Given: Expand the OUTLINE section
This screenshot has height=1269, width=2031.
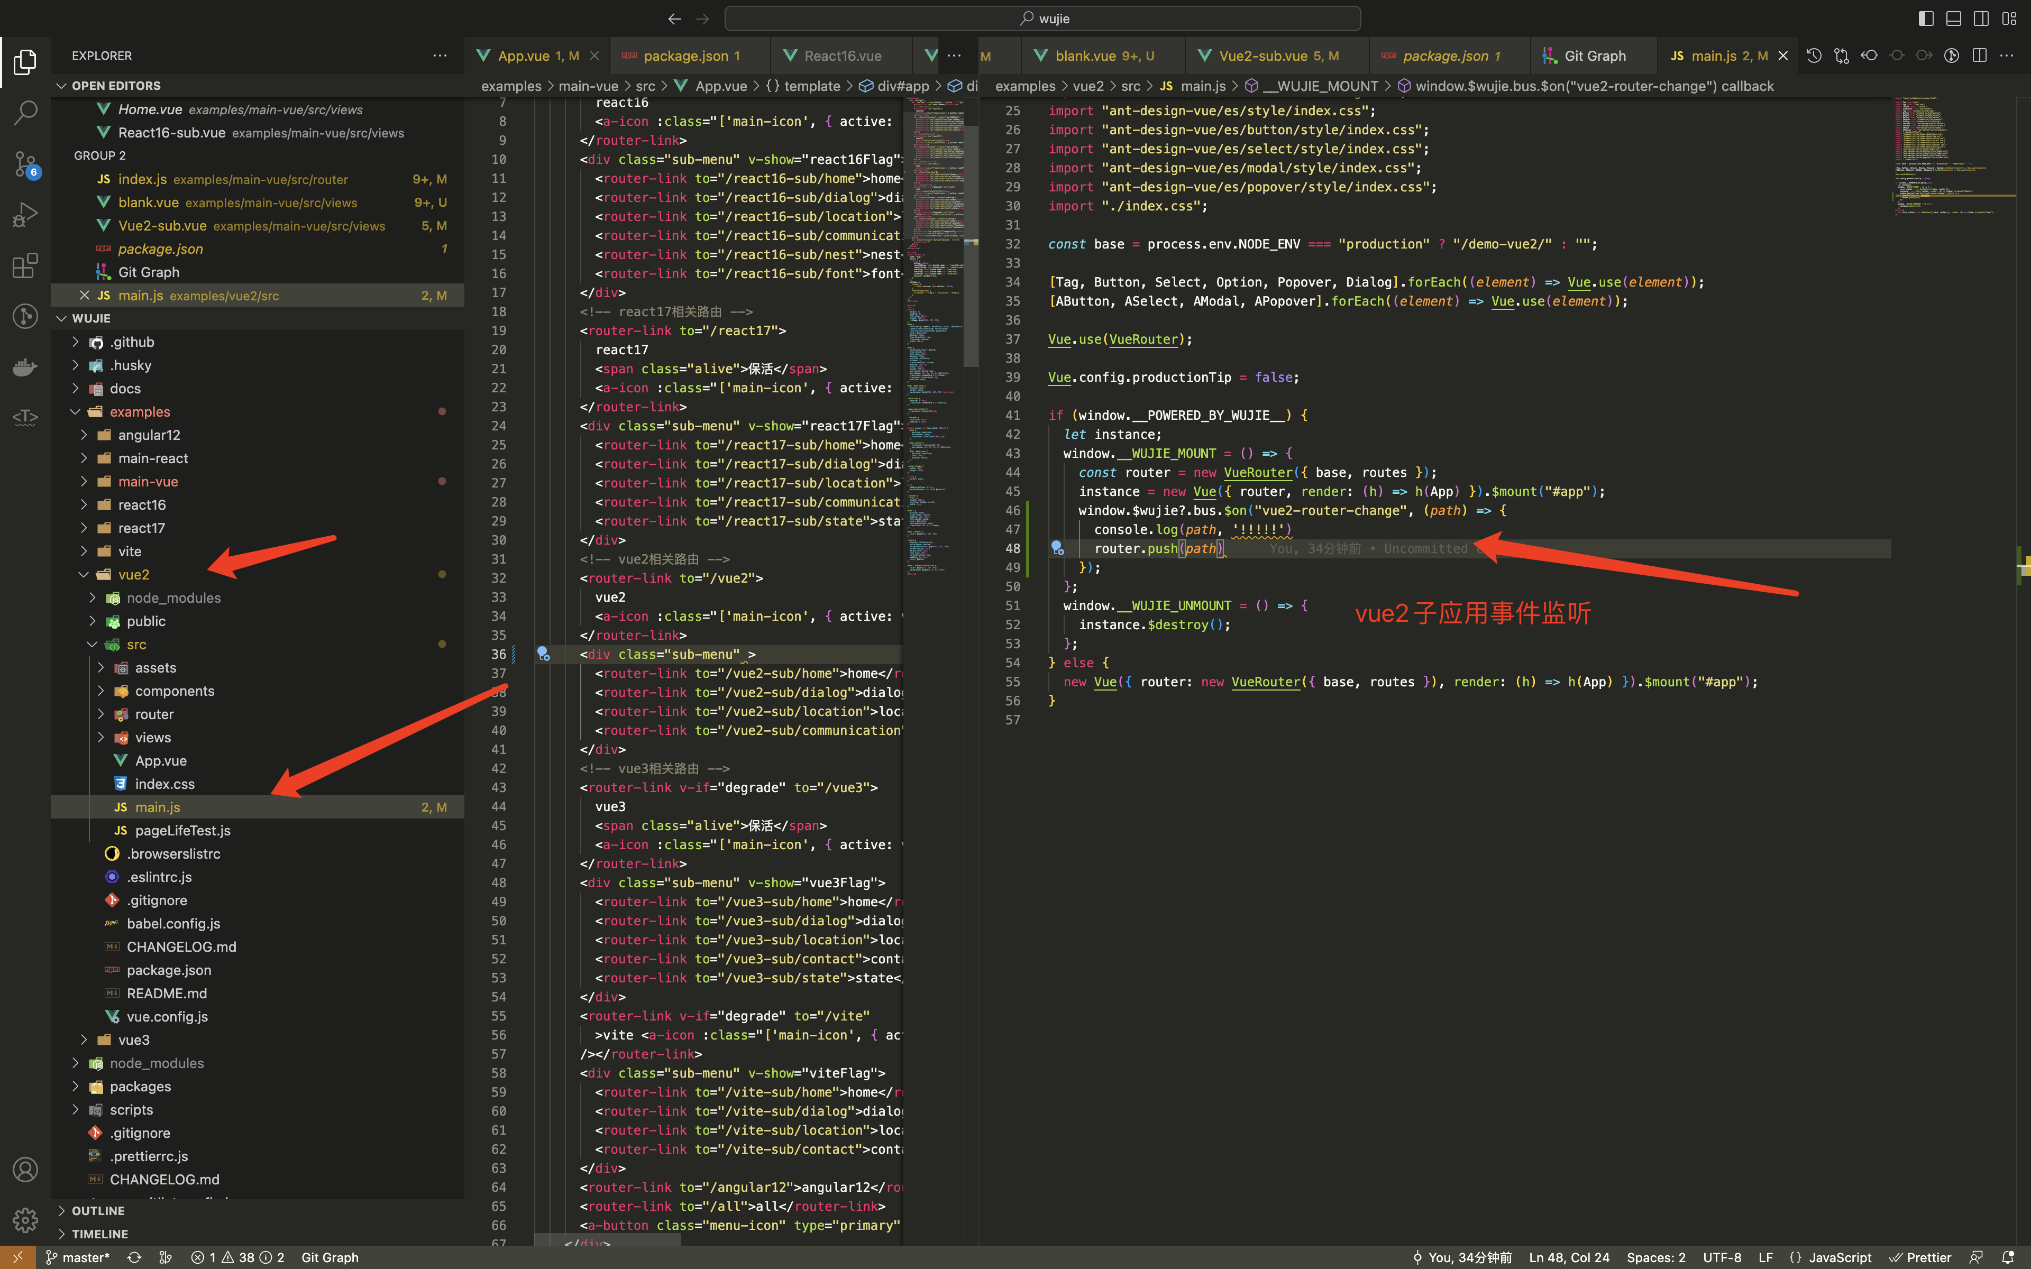Looking at the screenshot, I should click(98, 1210).
